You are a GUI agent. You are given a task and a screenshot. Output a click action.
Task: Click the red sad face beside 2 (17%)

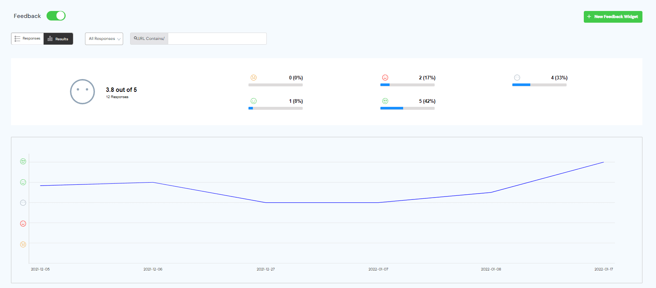coord(385,78)
